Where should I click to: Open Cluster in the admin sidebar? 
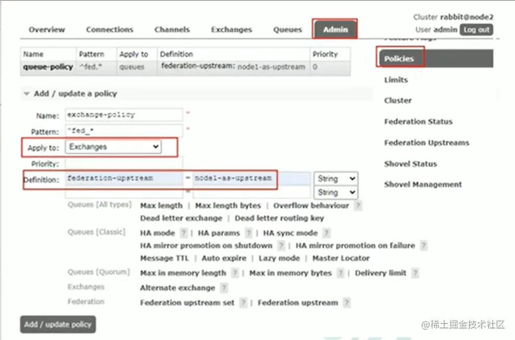(x=398, y=101)
